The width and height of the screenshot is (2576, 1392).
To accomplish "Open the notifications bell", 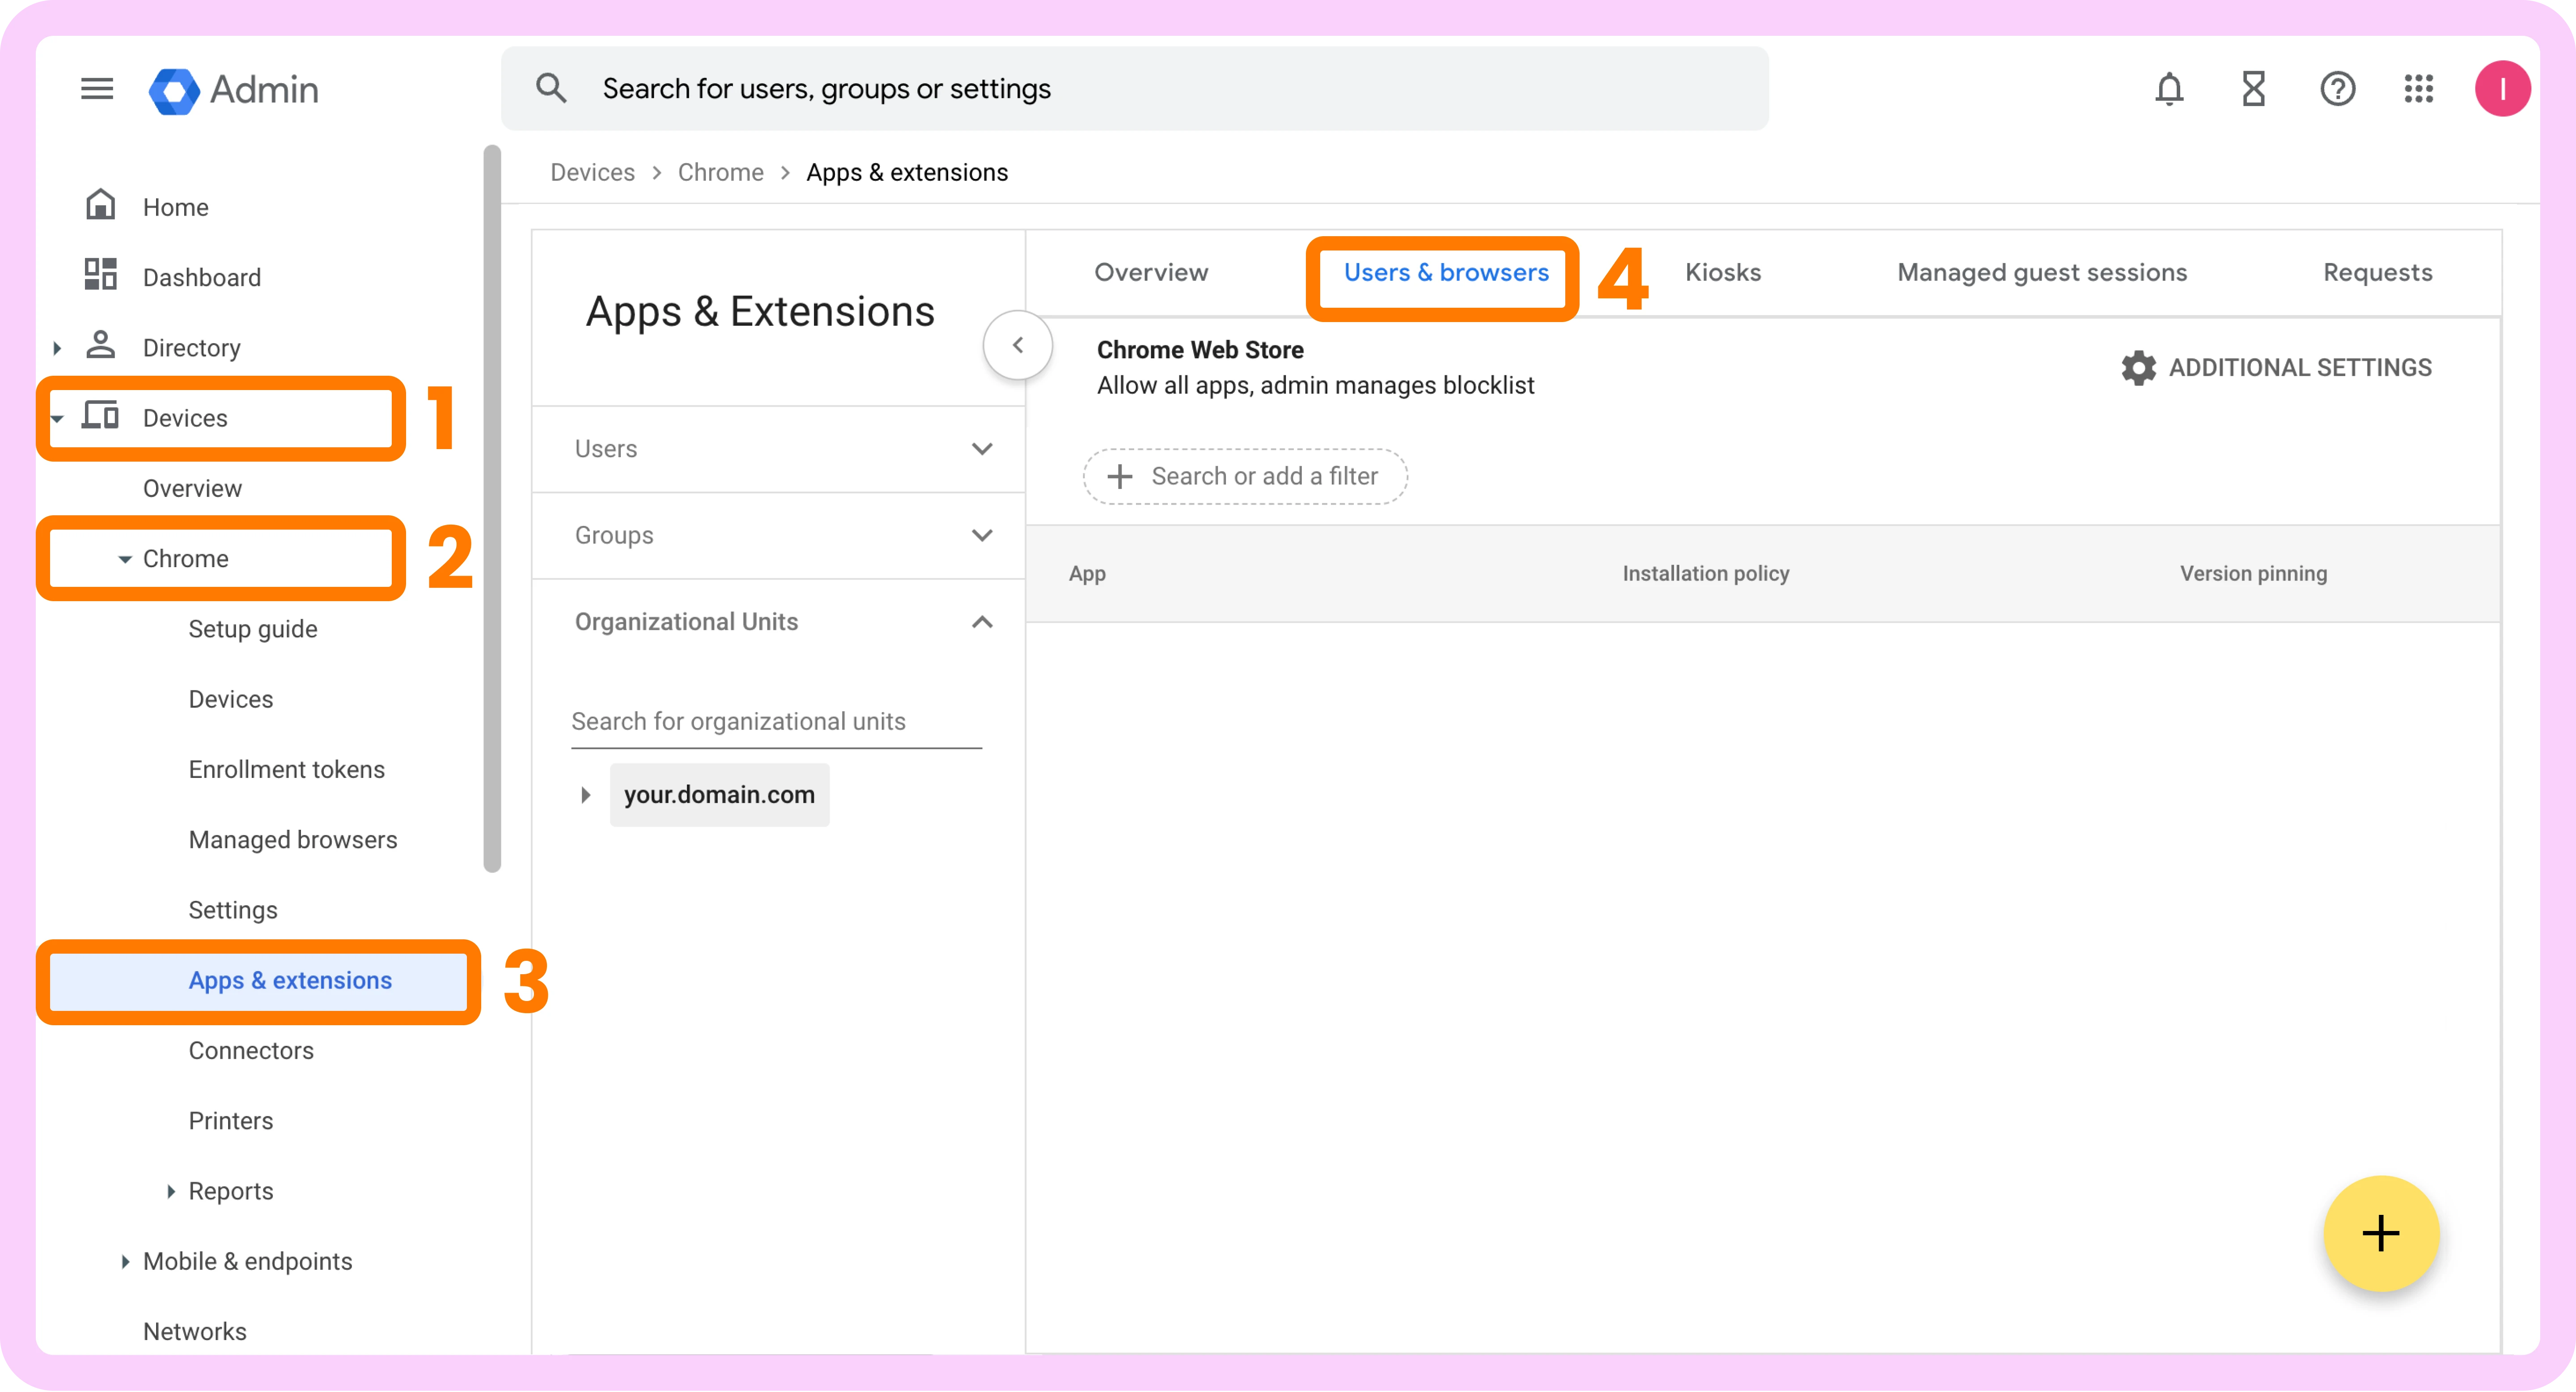I will tap(2168, 89).
